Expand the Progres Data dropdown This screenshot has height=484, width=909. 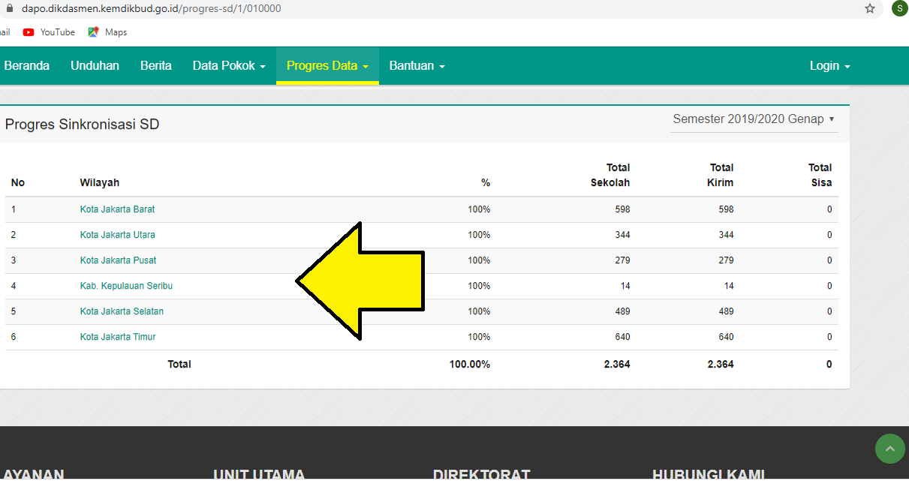click(327, 66)
